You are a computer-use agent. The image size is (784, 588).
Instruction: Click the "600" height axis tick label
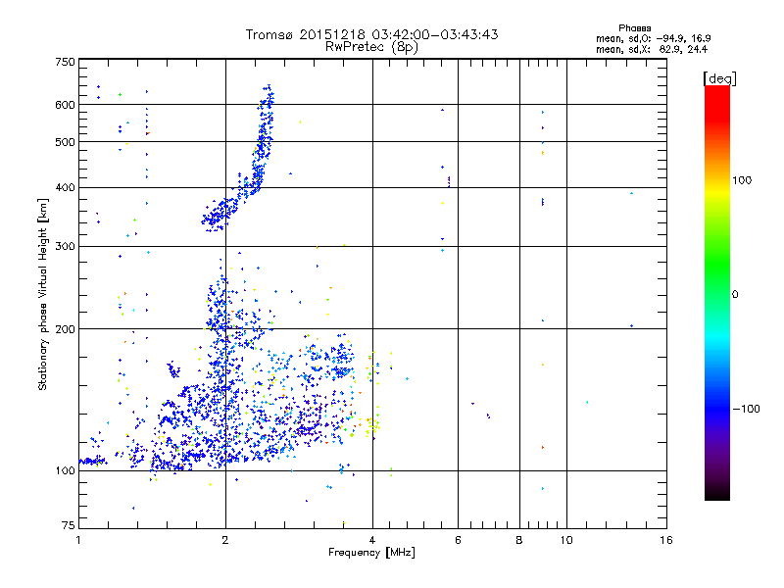pos(65,105)
